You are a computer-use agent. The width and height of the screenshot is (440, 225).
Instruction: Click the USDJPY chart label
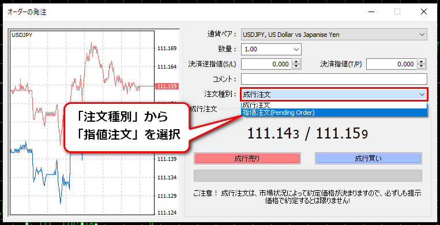click(x=22, y=35)
